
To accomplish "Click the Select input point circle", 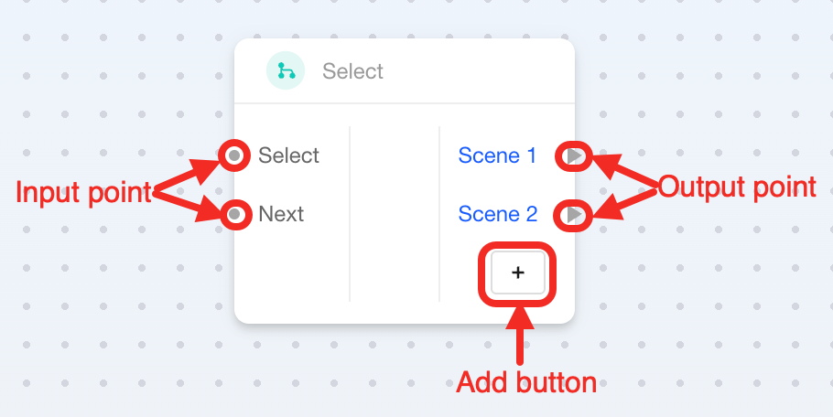I will point(235,155).
